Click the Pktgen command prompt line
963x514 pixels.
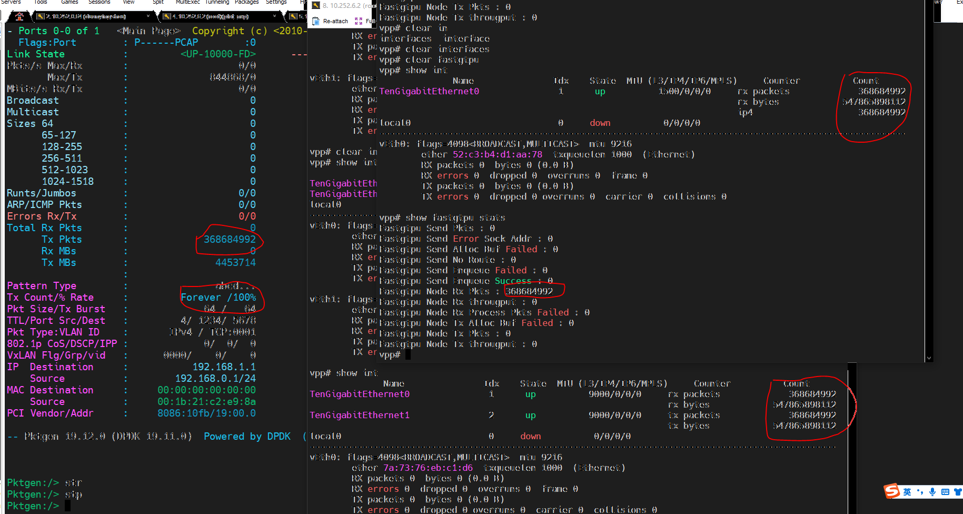coord(38,506)
